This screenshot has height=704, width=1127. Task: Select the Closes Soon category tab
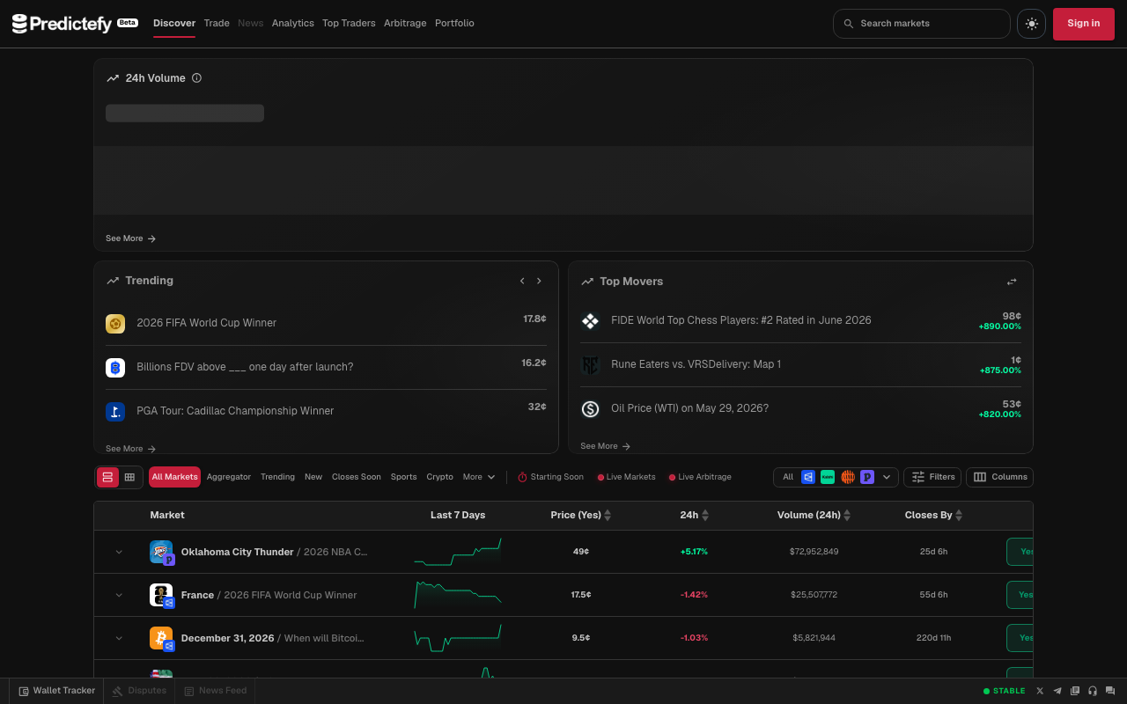[357, 477]
